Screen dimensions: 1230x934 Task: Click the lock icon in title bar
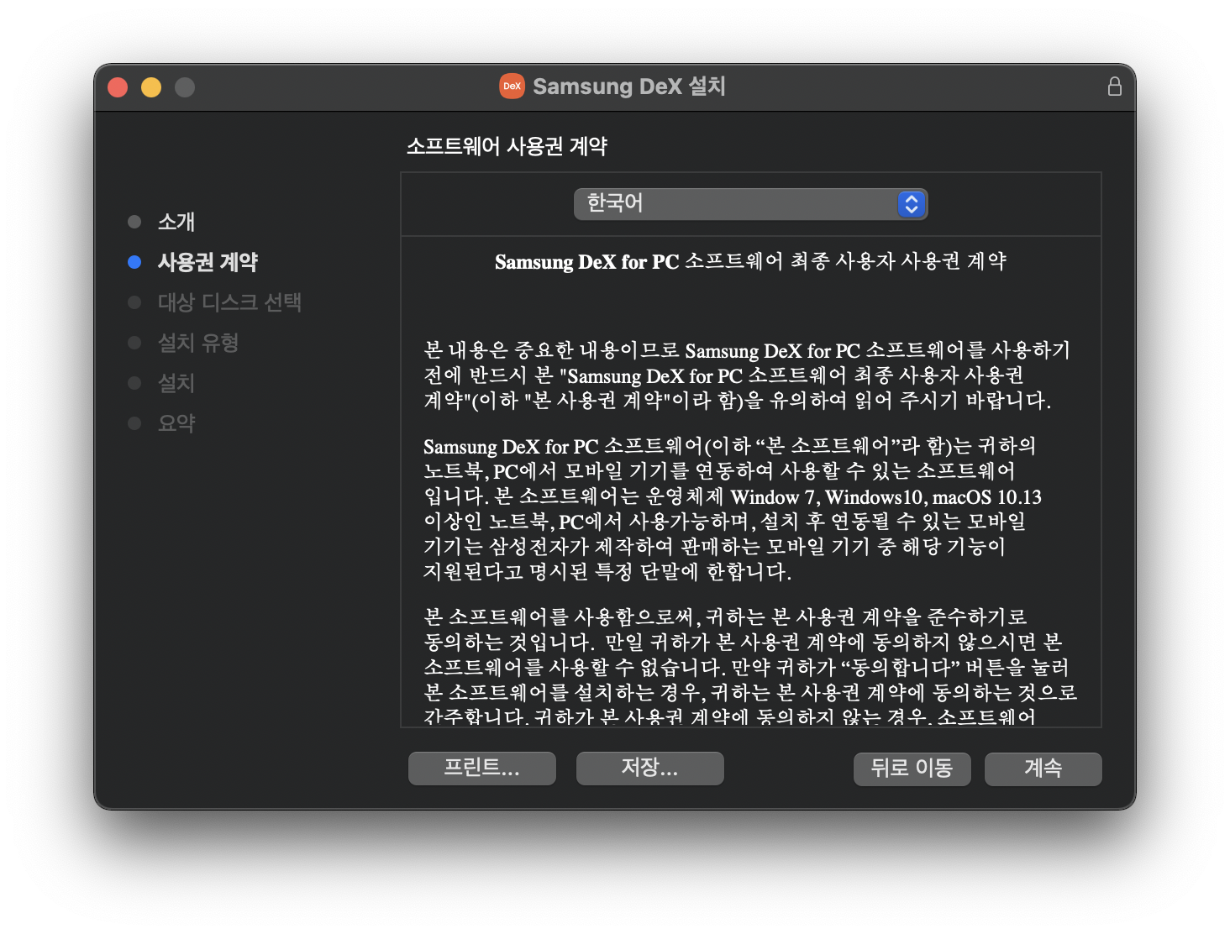click(1114, 87)
